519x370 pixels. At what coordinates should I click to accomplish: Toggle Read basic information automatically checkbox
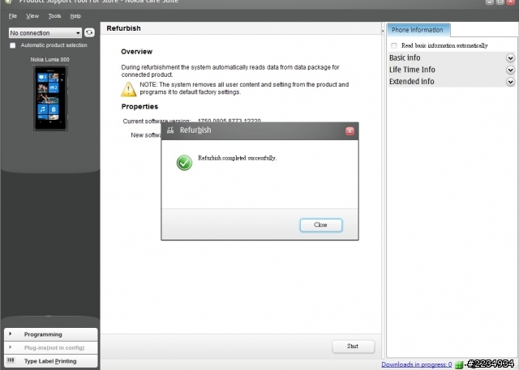(x=394, y=45)
